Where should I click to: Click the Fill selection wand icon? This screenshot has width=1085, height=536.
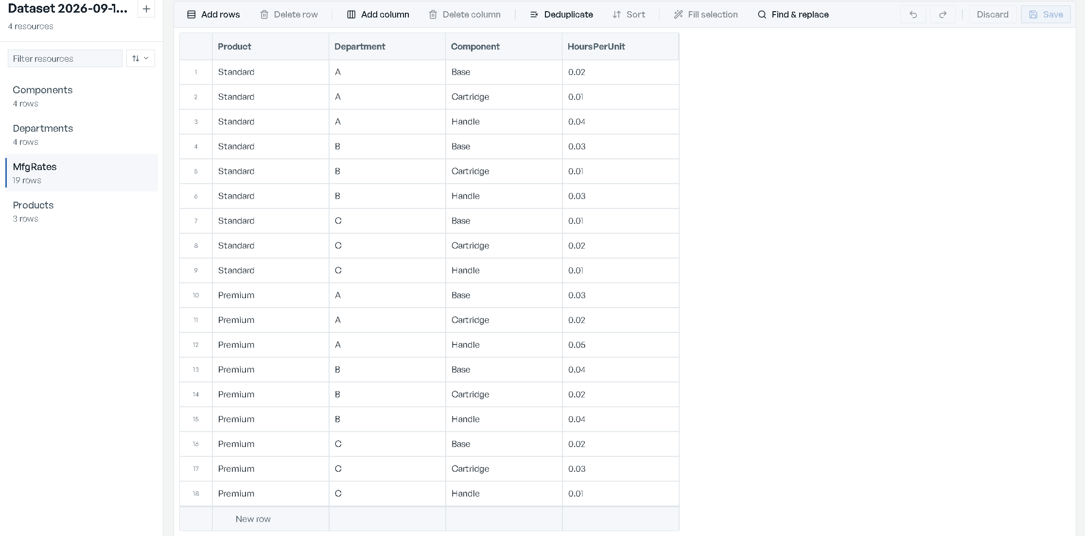[678, 15]
